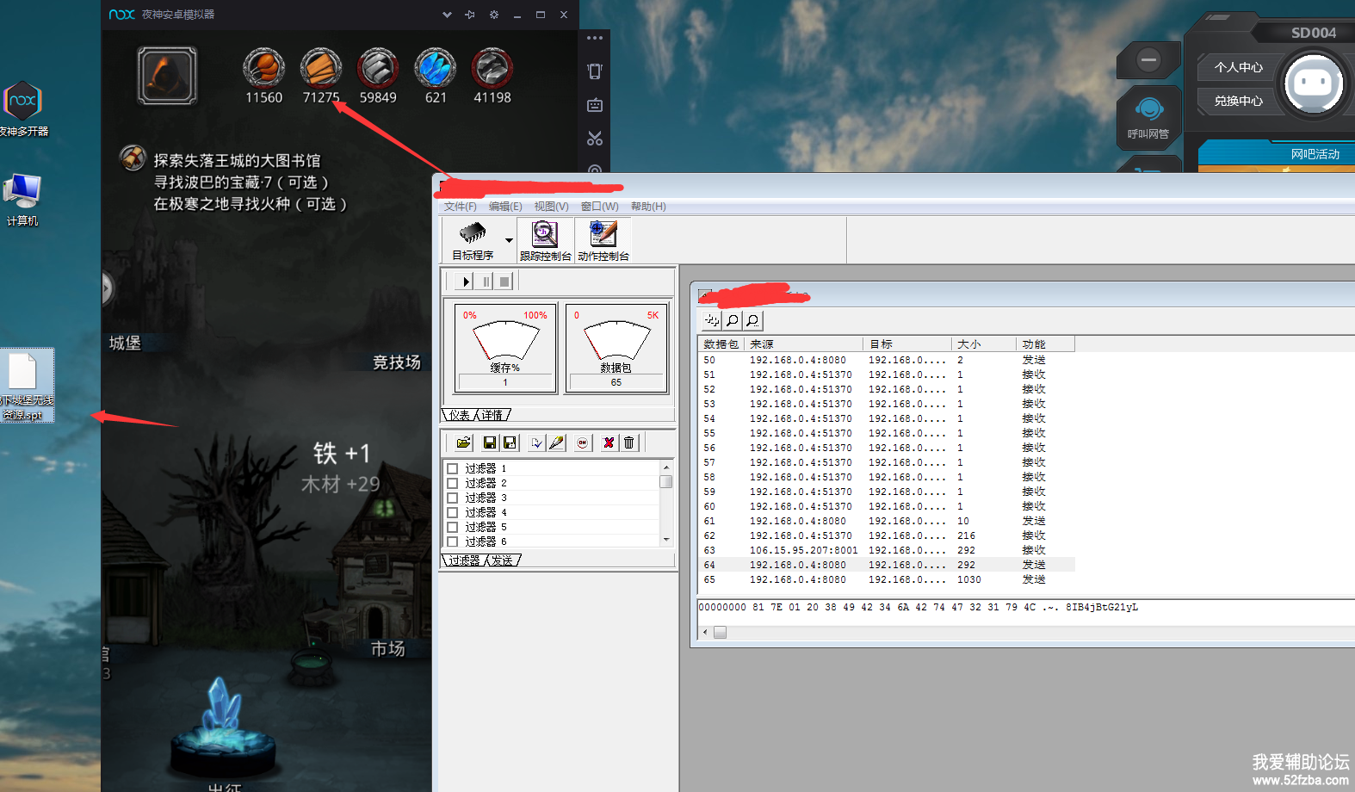Screen dimensions: 1355x792
Task: Switch to the 详情 tab
Action: click(492, 415)
